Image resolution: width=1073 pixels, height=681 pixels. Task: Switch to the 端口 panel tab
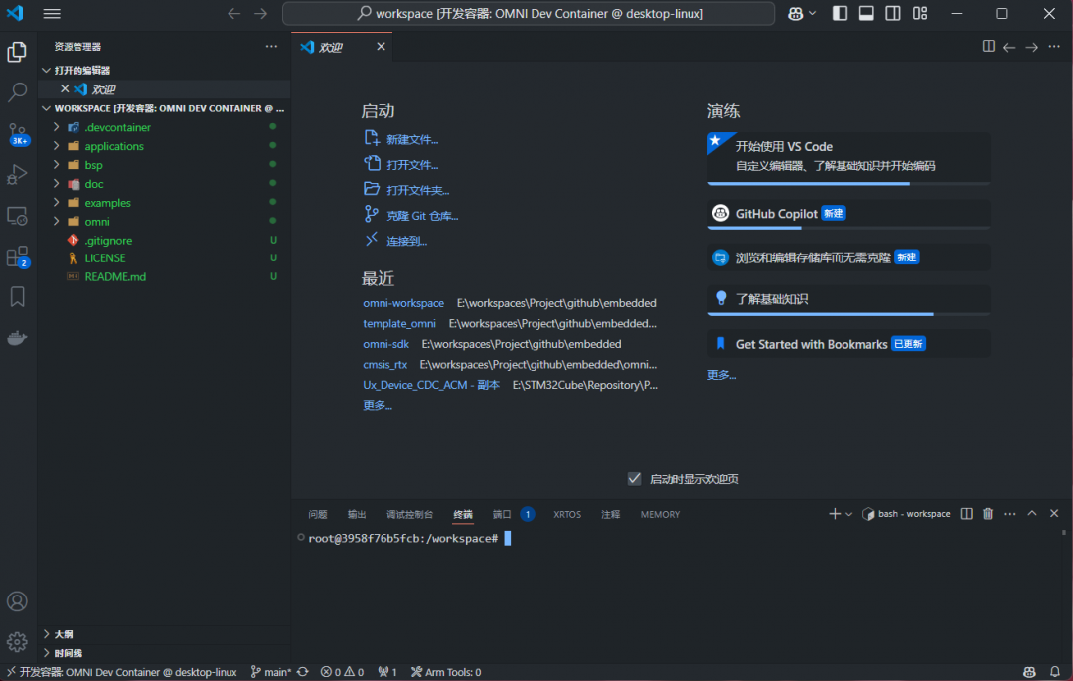pyautogui.click(x=502, y=515)
